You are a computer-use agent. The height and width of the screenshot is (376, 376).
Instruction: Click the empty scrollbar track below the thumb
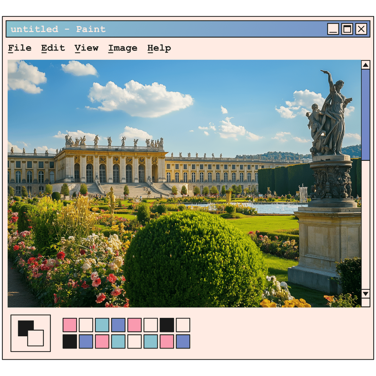tap(366, 225)
